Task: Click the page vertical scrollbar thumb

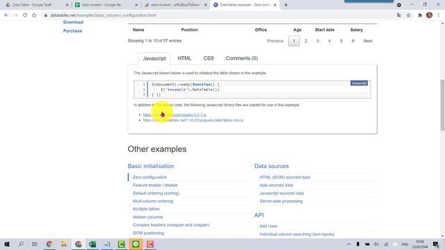Action: coord(442,105)
